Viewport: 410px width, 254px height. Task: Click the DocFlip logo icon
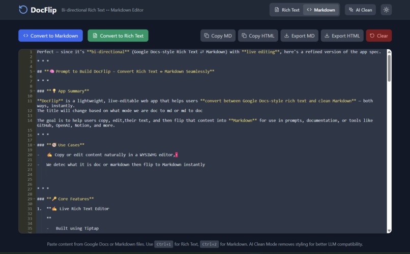(23, 10)
